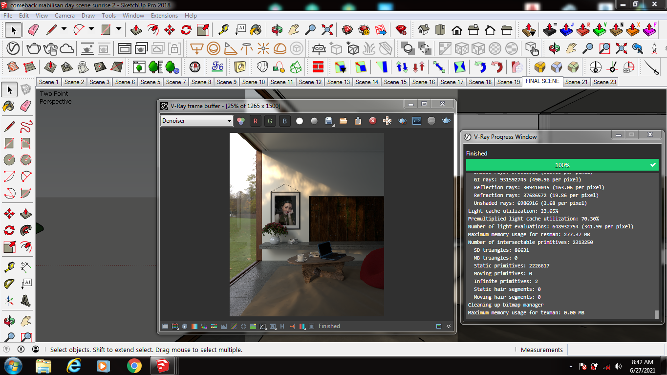Add a V-Ray plane light

pyautogui.click(x=196, y=48)
